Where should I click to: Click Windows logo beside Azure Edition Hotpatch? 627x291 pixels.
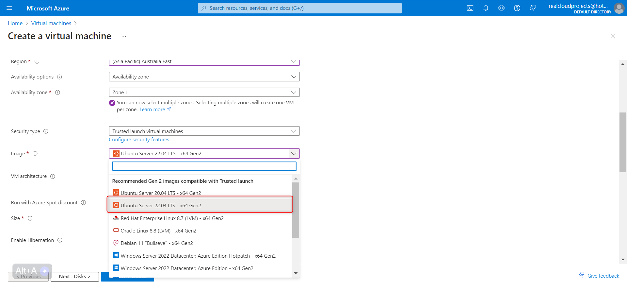tap(116, 255)
